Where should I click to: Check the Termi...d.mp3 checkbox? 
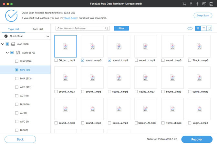tap(163, 123)
